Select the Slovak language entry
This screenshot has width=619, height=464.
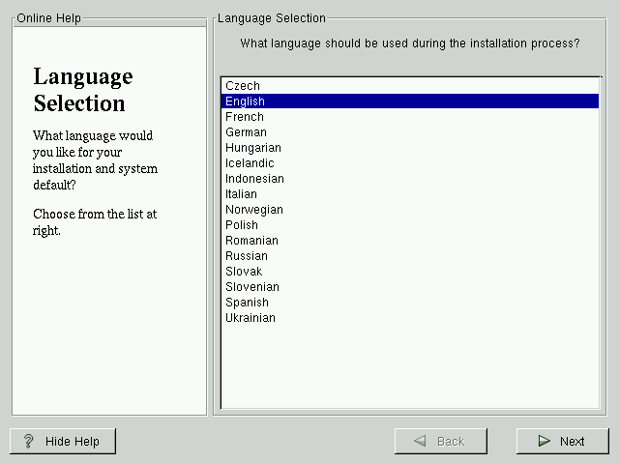coord(244,272)
